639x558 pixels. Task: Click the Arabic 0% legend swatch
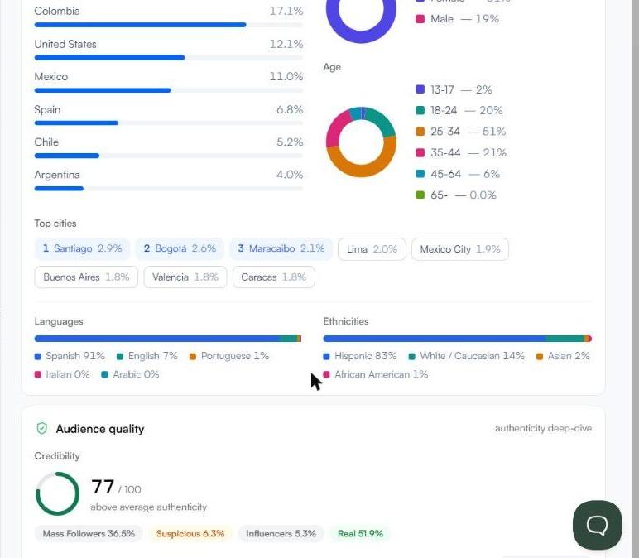(105, 374)
